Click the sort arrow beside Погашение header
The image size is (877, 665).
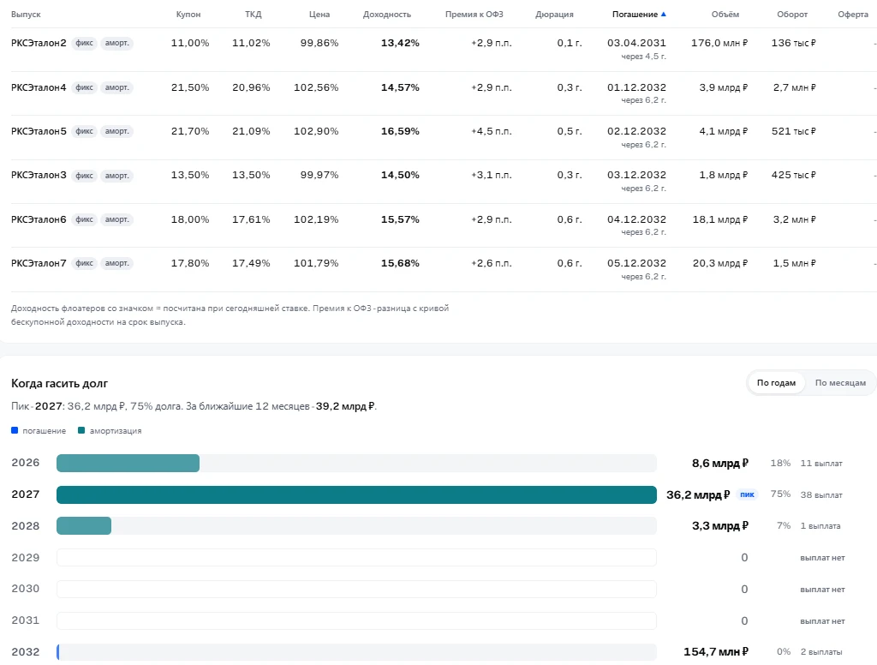click(x=664, y=15)
